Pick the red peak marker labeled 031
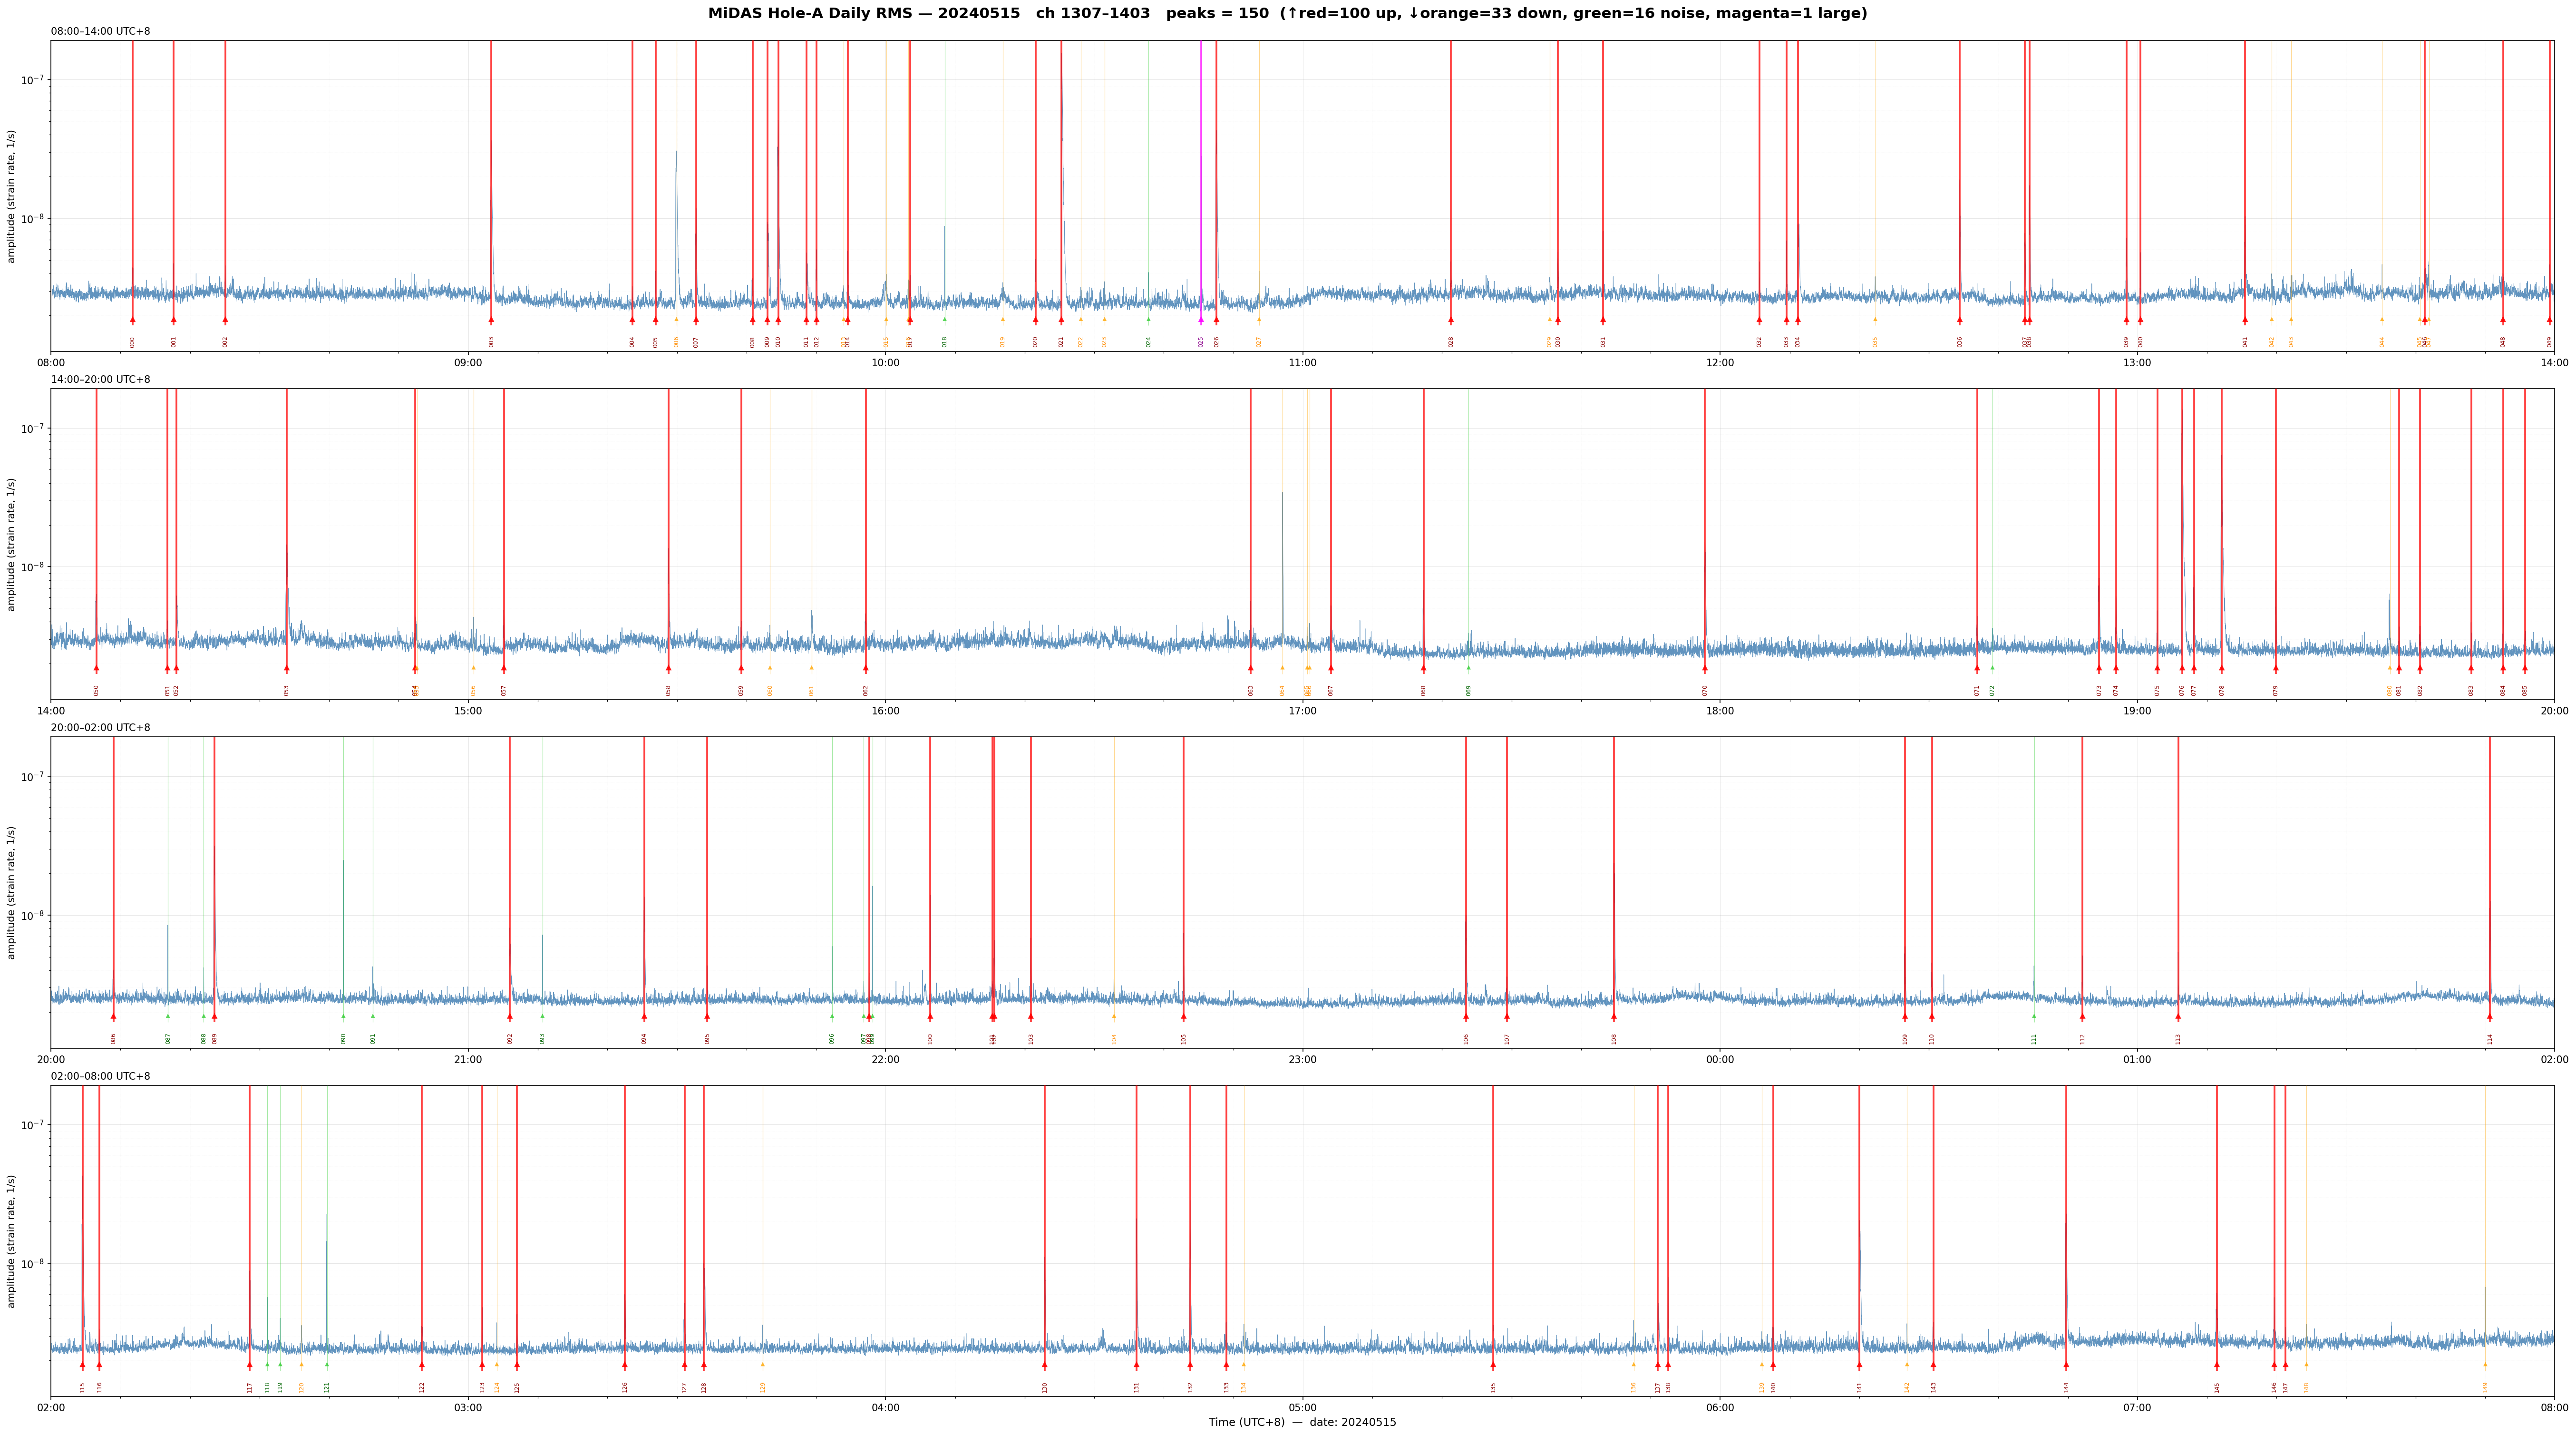Screen dimensions: 2576x1435 coord(1603,320)
